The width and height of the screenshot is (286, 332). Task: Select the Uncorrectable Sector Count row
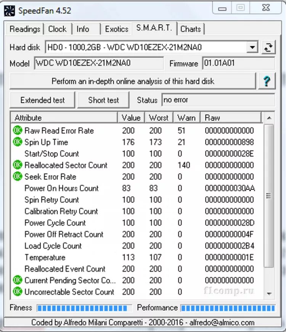[137, 292]
